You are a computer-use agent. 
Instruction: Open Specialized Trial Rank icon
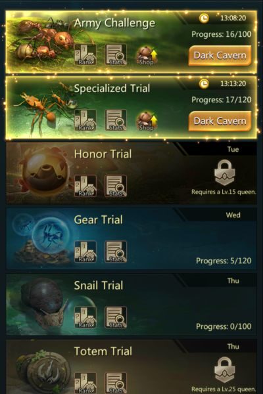[85, 120]
